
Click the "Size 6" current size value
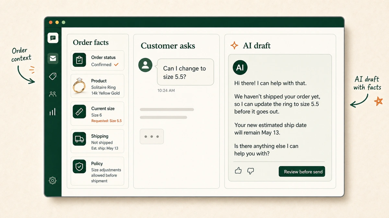click(97, 115)
